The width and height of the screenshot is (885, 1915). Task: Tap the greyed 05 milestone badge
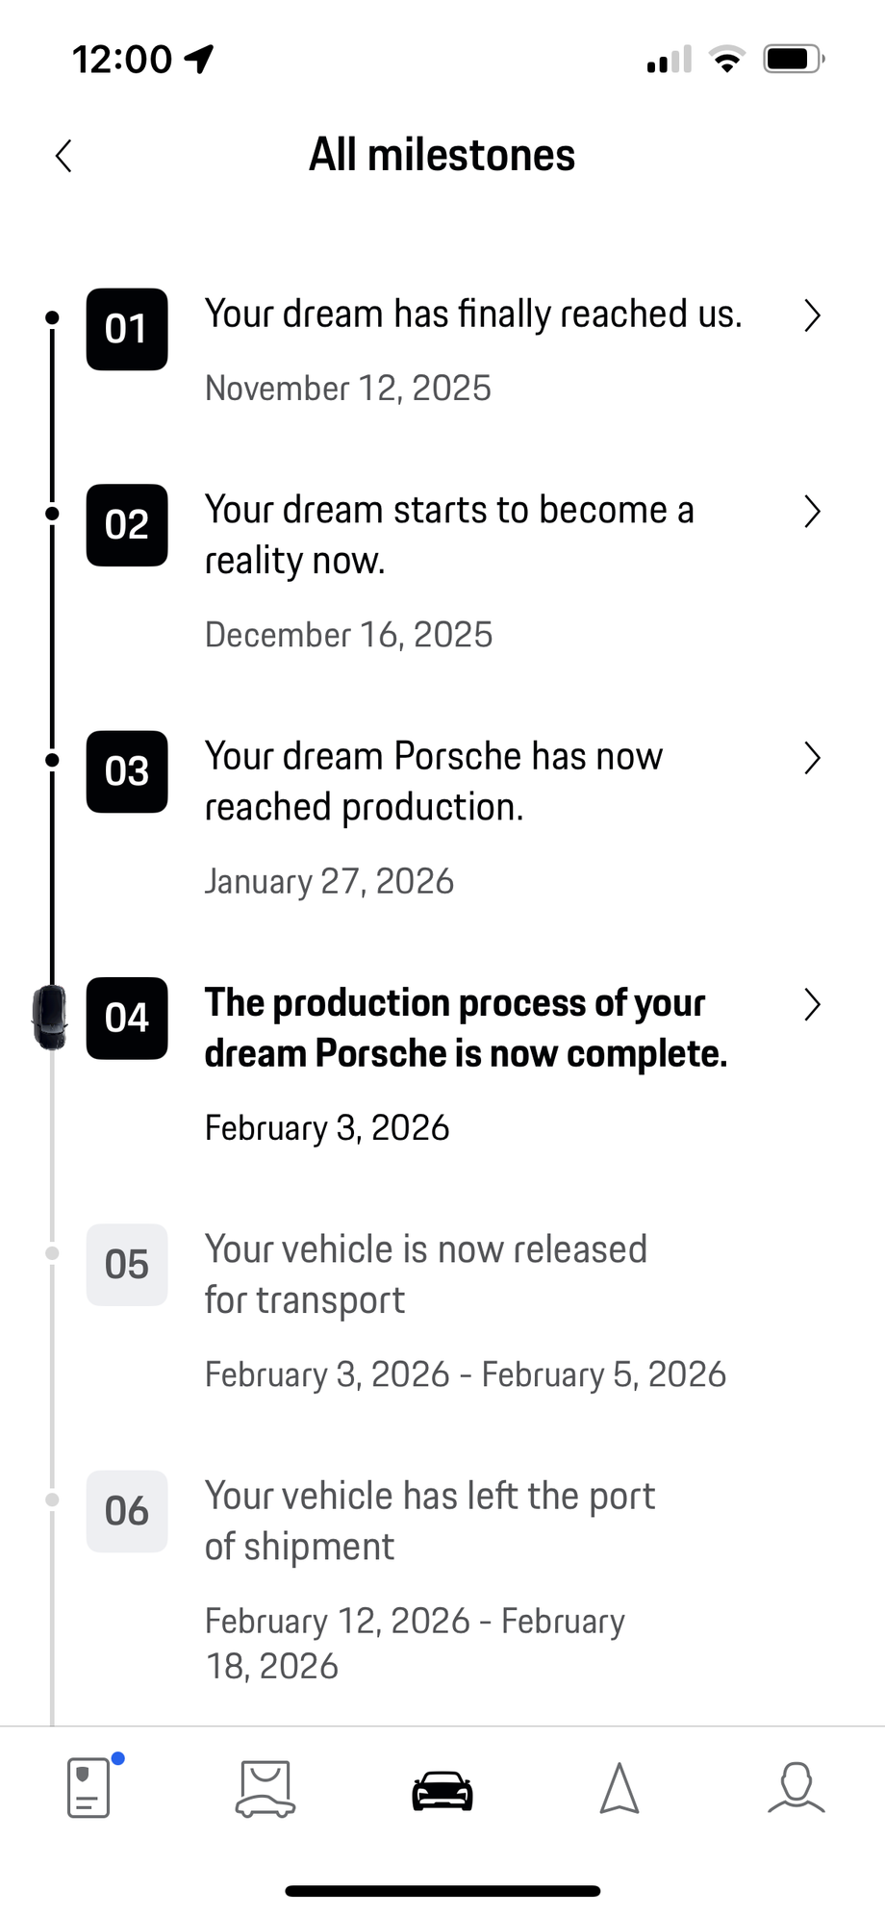(x=127, y=1265)
